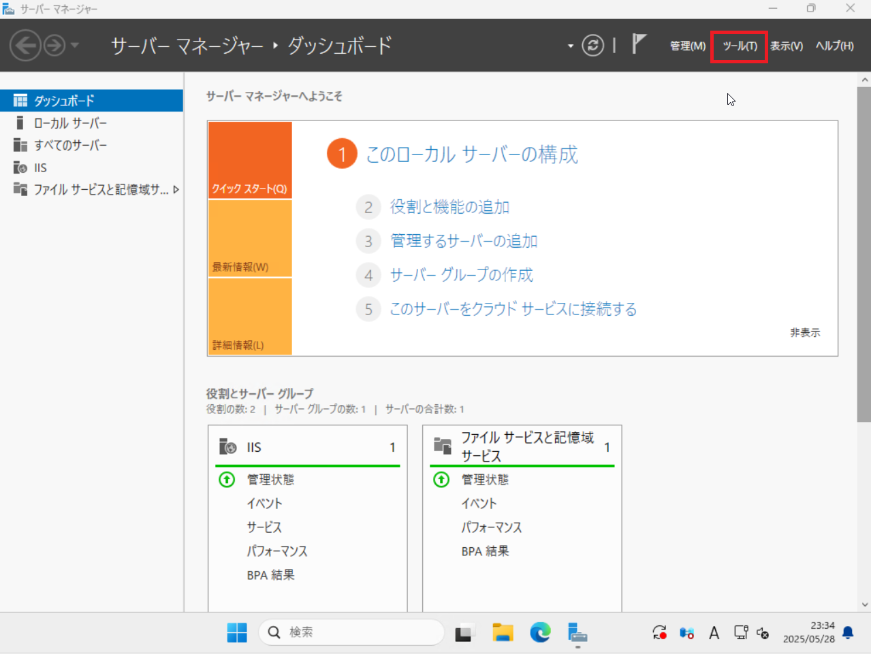Screen dimensions: 871x654
Task: Open the notifications flag icon
Action: [x=639, y=44]
